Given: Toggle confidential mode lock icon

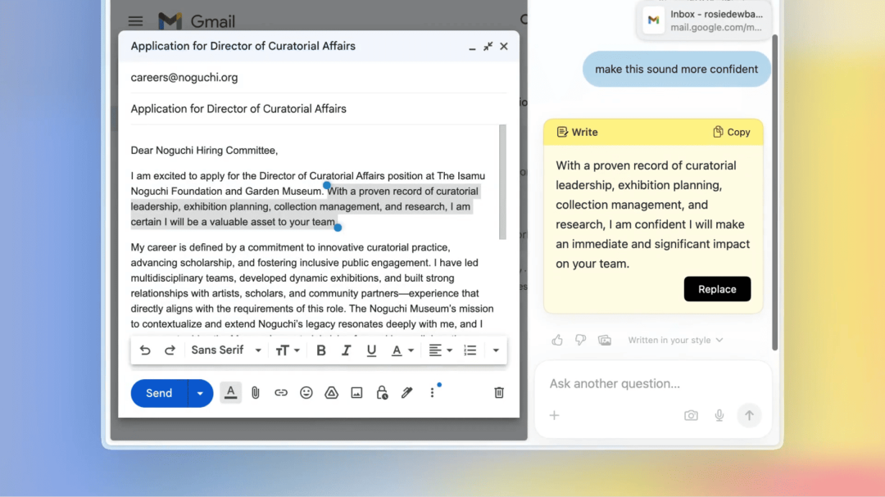Looking at the screenshot, I should point(382,393).
